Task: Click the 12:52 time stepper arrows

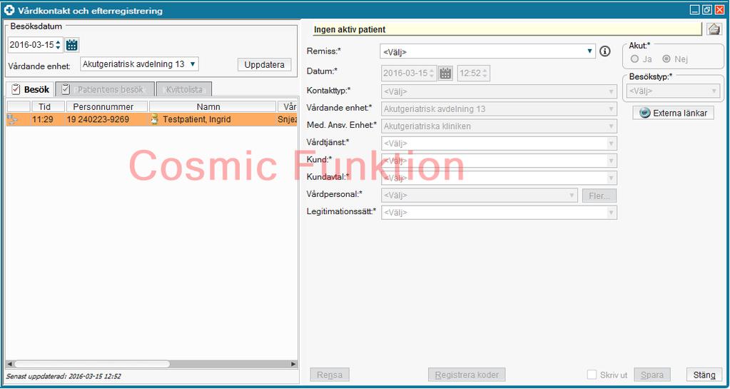Action: click(485, 73)
